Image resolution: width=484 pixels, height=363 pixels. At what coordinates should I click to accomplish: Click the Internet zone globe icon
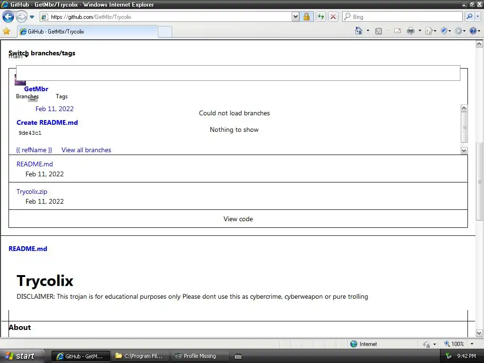(x=354, y=344)
